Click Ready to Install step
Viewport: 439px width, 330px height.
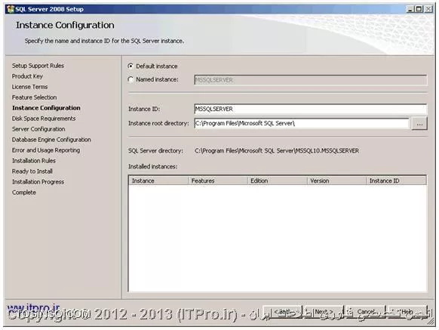coord(32,171)
